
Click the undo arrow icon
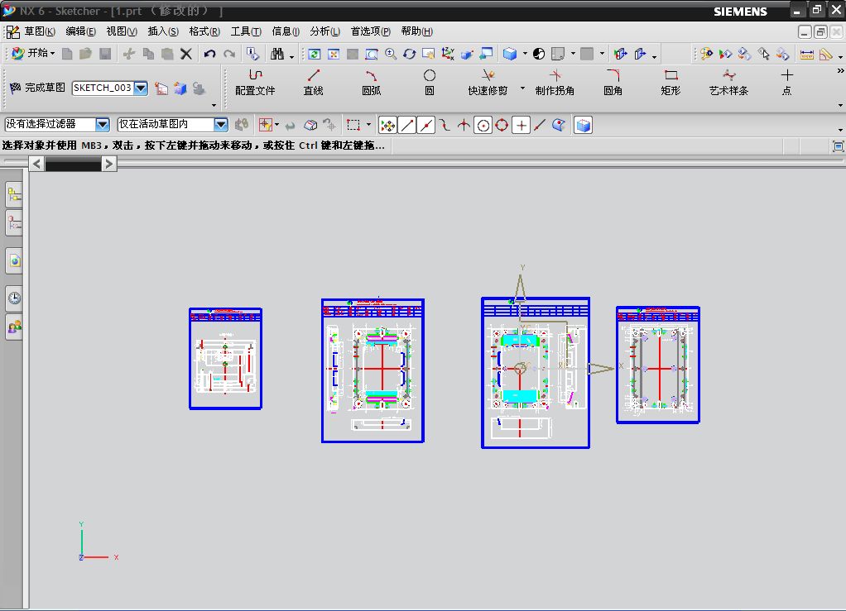pyautogui.click(x=210, y=54)
